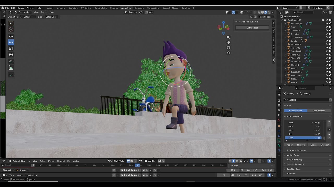Viewport: 334px width, 187px height.
Task: Expand the Motion Paths panel
Action: 307,155
